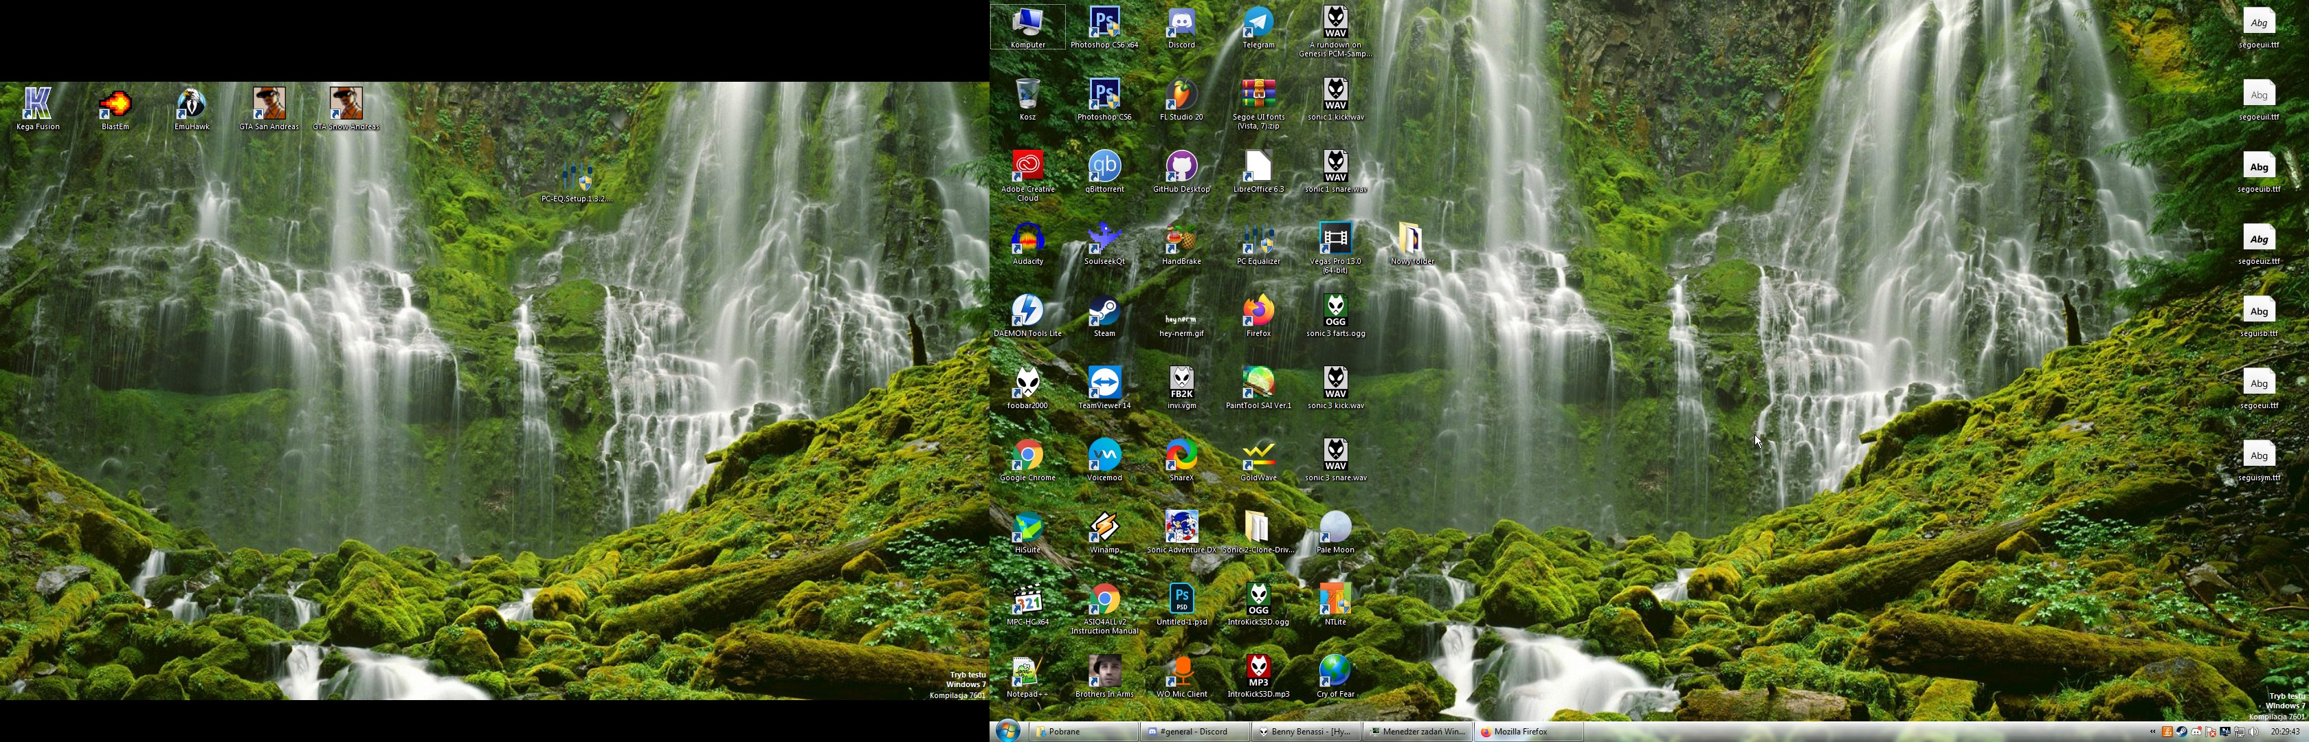This screenshot has width=2309, height=742.
Task: Open Vegas Pro 13.0 shortcut
Action: 1335,248
